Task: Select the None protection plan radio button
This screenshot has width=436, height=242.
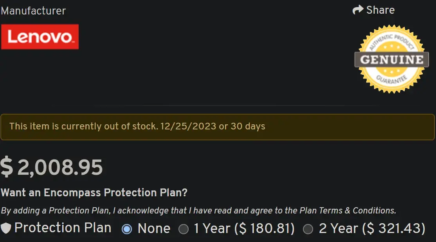Action: click(127, 229)
